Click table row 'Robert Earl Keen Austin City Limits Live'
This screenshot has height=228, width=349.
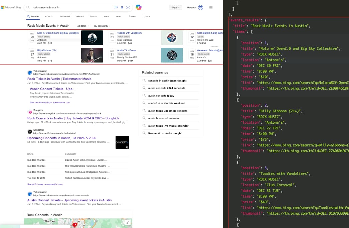click(x=78, y=178)
